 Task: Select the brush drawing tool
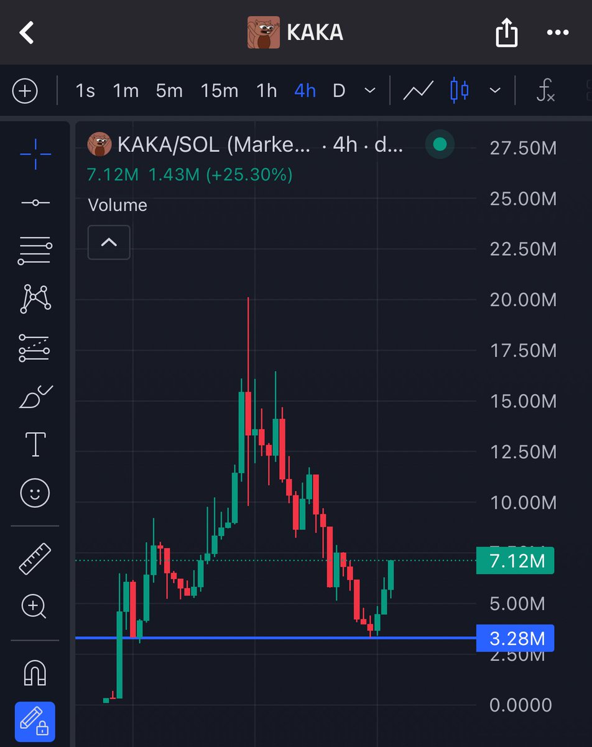(x=35, y=397)
